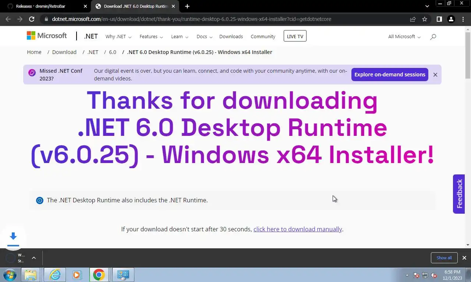Expand the Features menu
This screenshot has width=471, height=282.
[x=151, y=37]
